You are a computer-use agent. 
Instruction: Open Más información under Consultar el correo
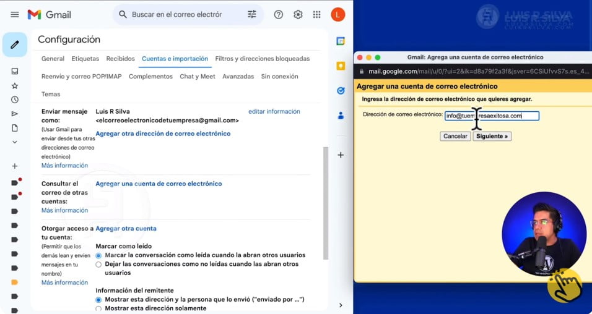64,210
